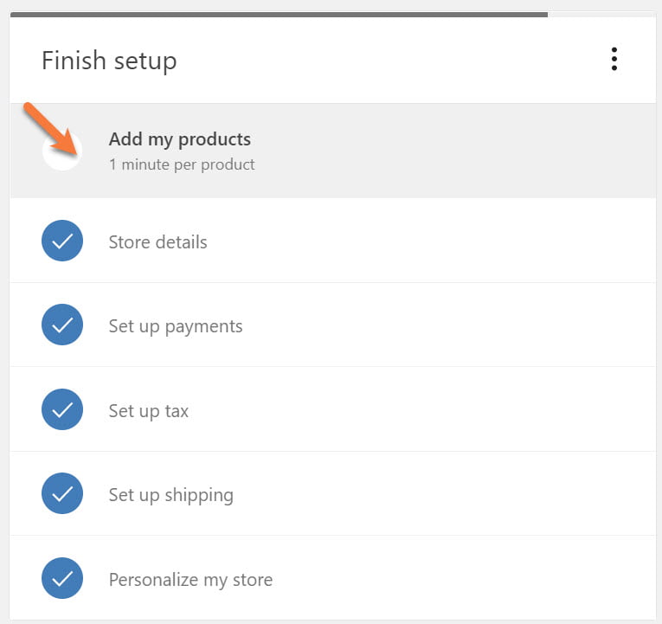Select the Set up tax task
This screenshot has width=662, height=624.
(149, 411)
